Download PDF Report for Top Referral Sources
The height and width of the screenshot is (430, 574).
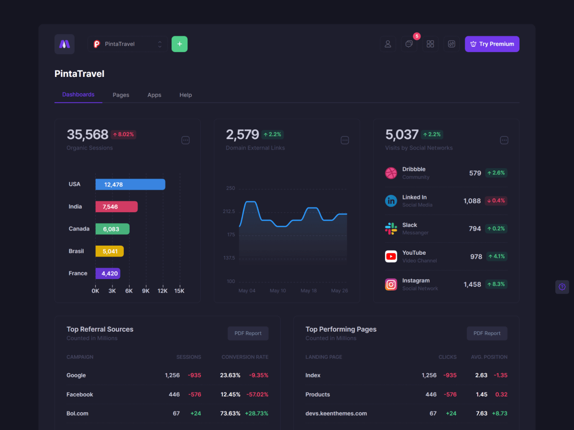point(248,333)
